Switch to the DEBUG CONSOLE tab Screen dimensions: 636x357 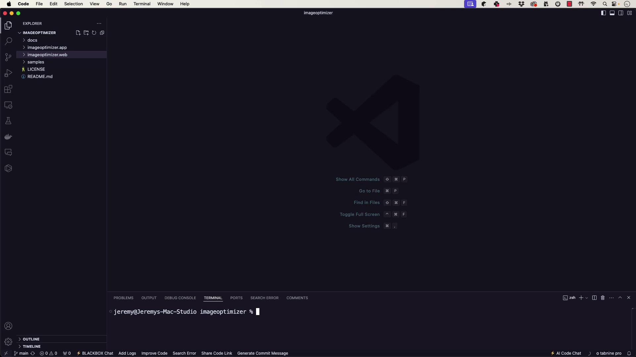tap(180, 298)
